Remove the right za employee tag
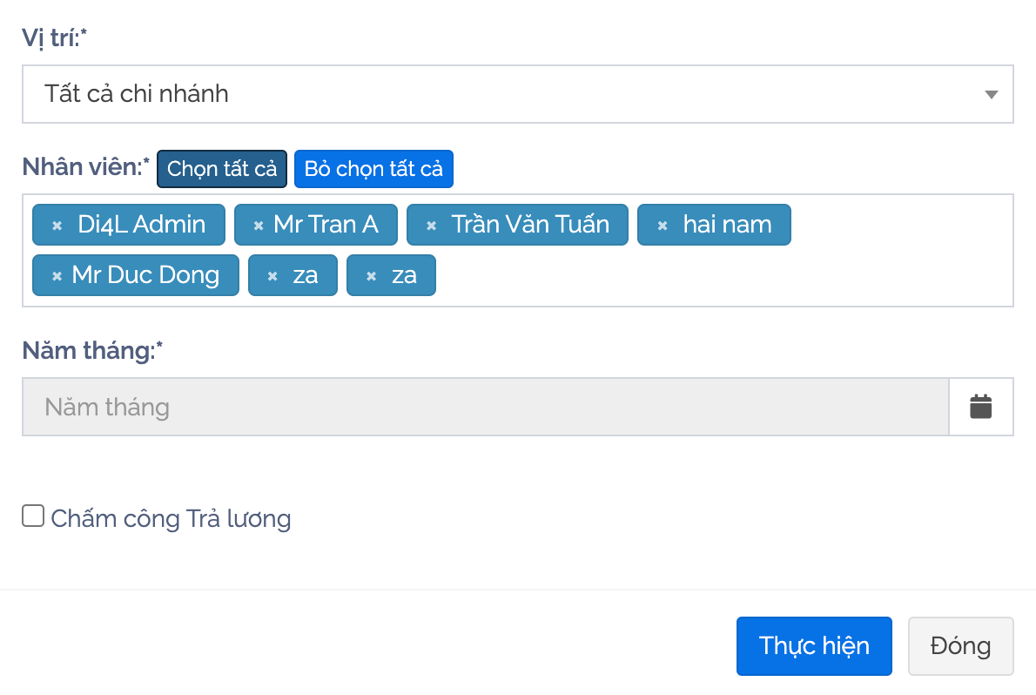 click(371, 276)
